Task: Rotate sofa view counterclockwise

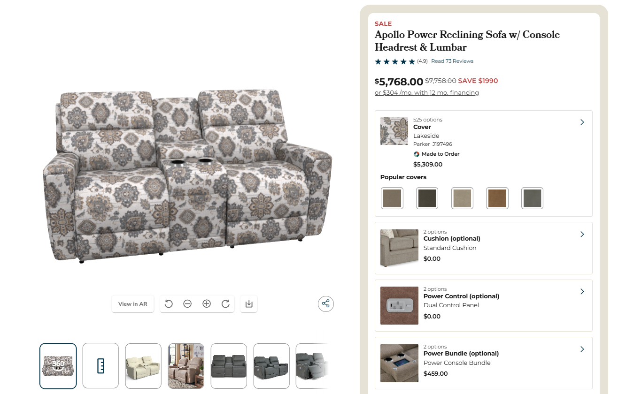Action: [x=169, y=304]
